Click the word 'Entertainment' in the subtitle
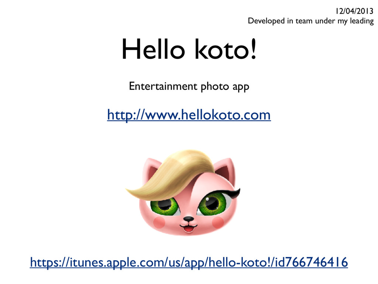378x284 pixels. click(x=163, y=86)
